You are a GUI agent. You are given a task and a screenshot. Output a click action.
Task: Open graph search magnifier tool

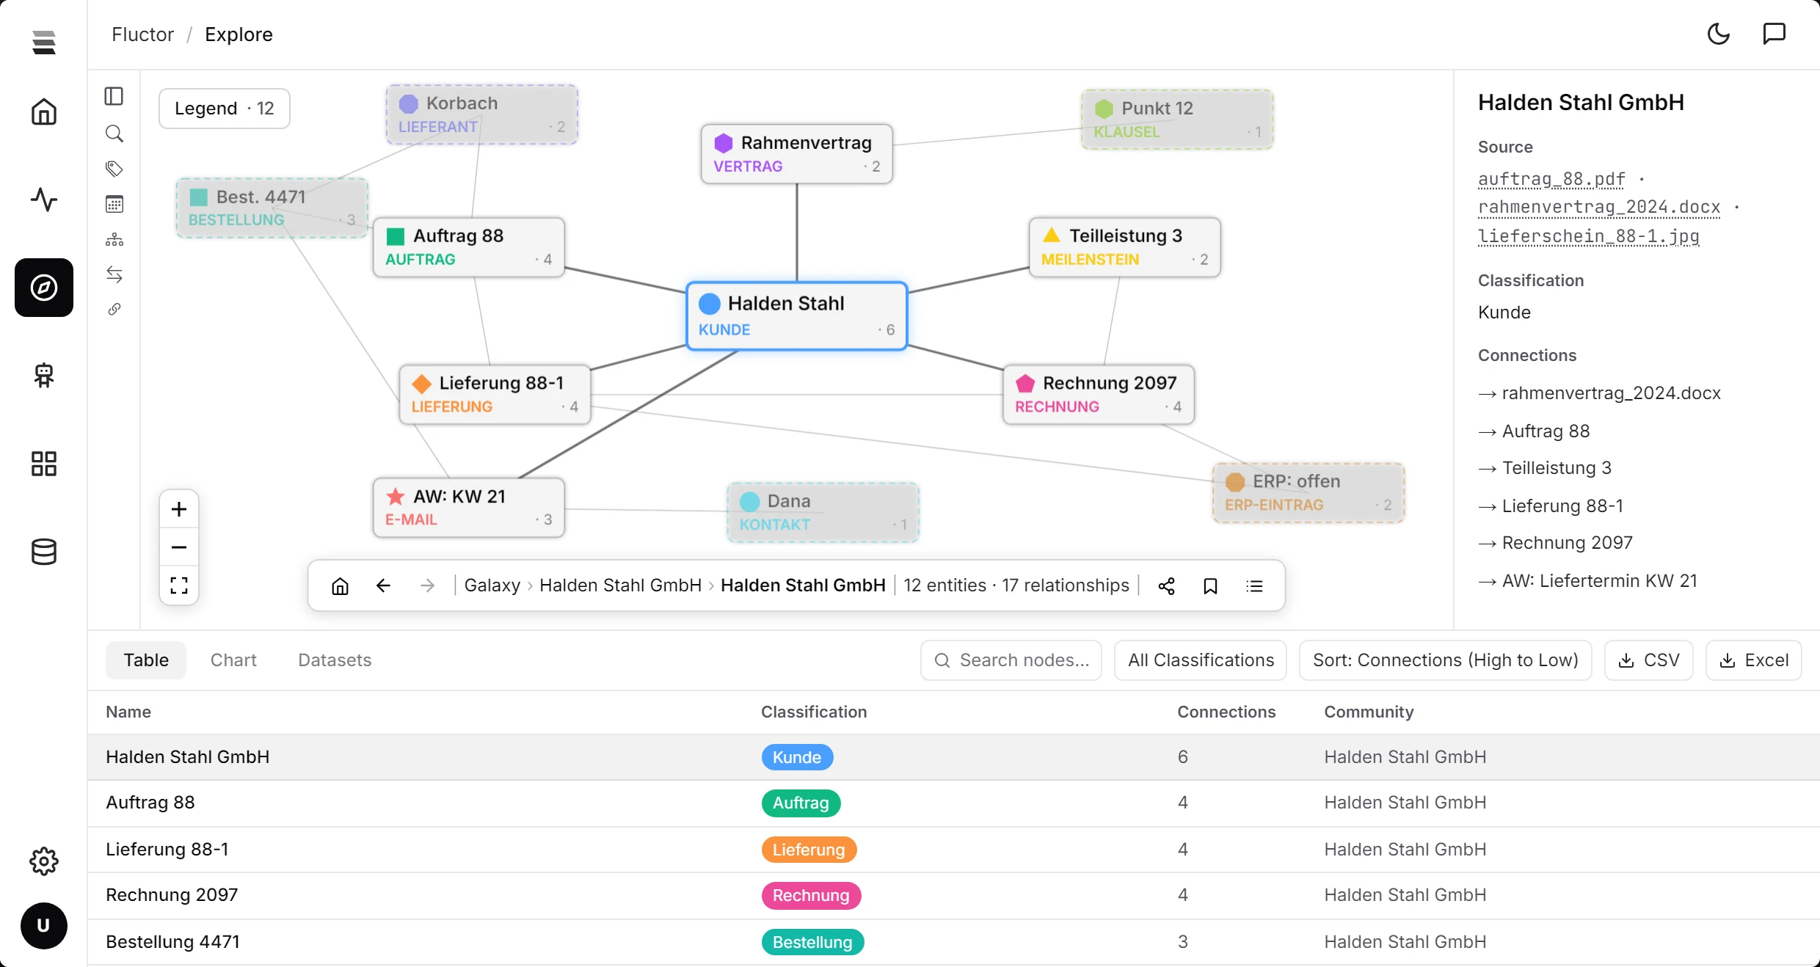tap(114, 134)
